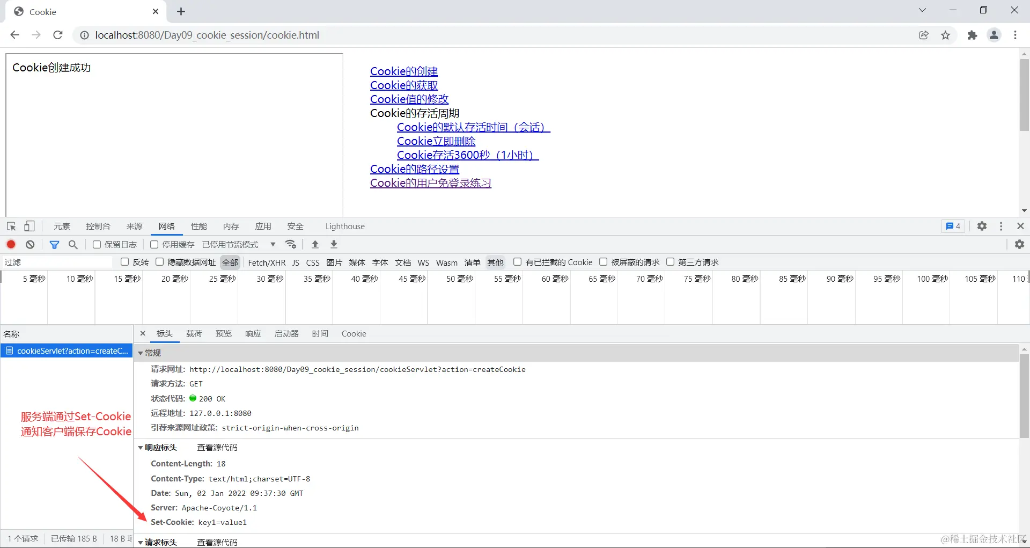Share this page icon
The height and width of the screenshot is (548, 1030).
click(x=924, y=35)
